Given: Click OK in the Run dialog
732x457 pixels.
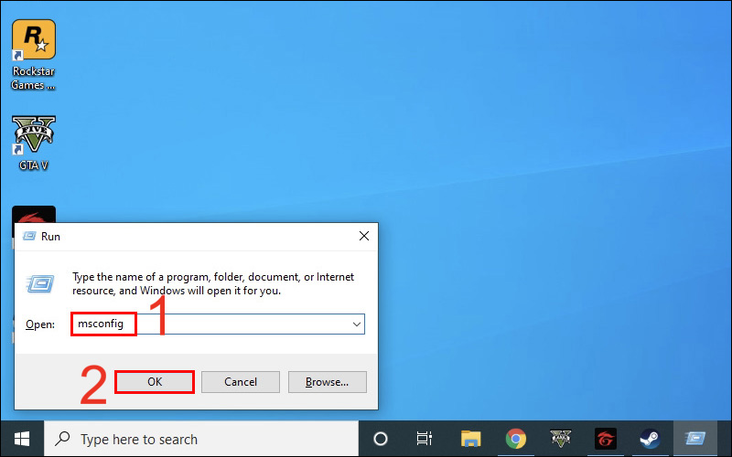Looking at the screenshot, I should tap(155, 382).
